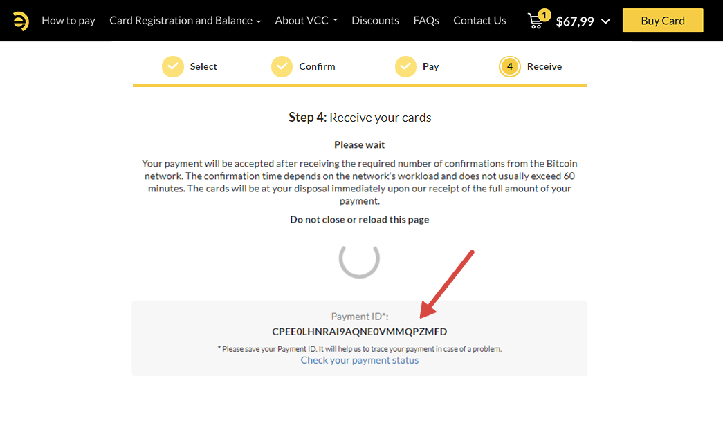Open the How to pay page
Image resolution: width=723 pixels, height=432 pixels.
pos(68,21)
